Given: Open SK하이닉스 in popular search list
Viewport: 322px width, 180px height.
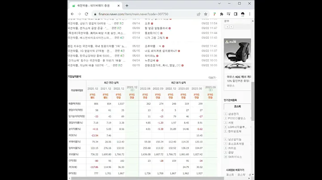Looking at the screenshot, I should pos(235,157).
